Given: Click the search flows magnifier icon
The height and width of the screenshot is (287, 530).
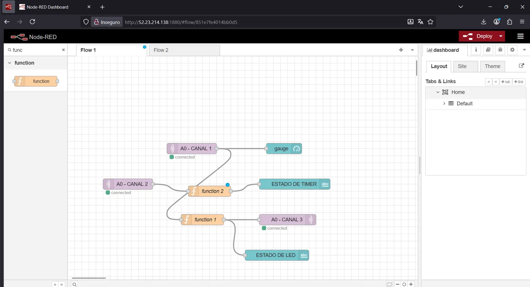Looking at the screenshot, I should pos(74,284).
